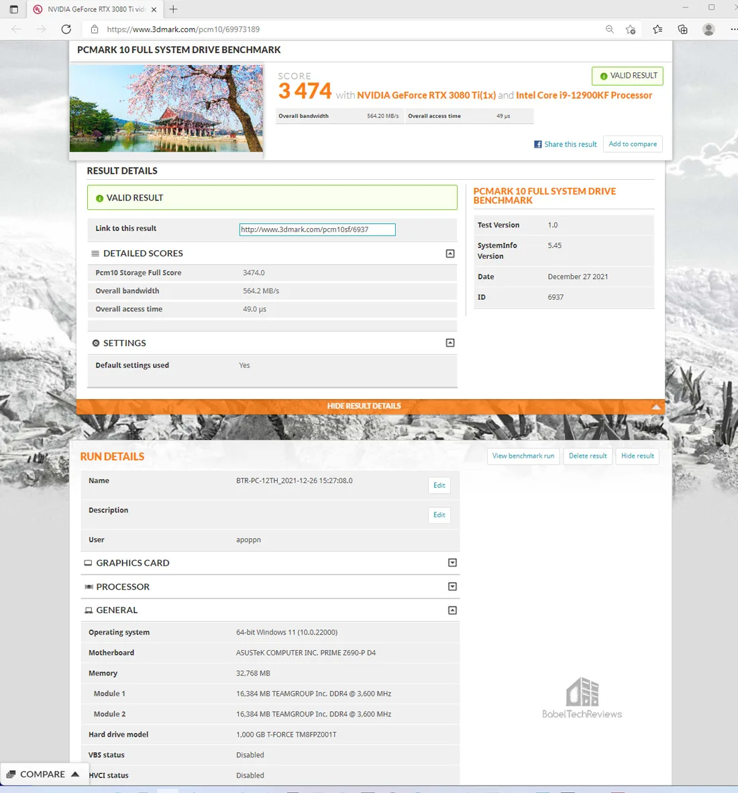The height and width of the screenshot is (793, 738).
Task: Edit the run Description field
Action: pyautogui.click(x=439, y=515)
